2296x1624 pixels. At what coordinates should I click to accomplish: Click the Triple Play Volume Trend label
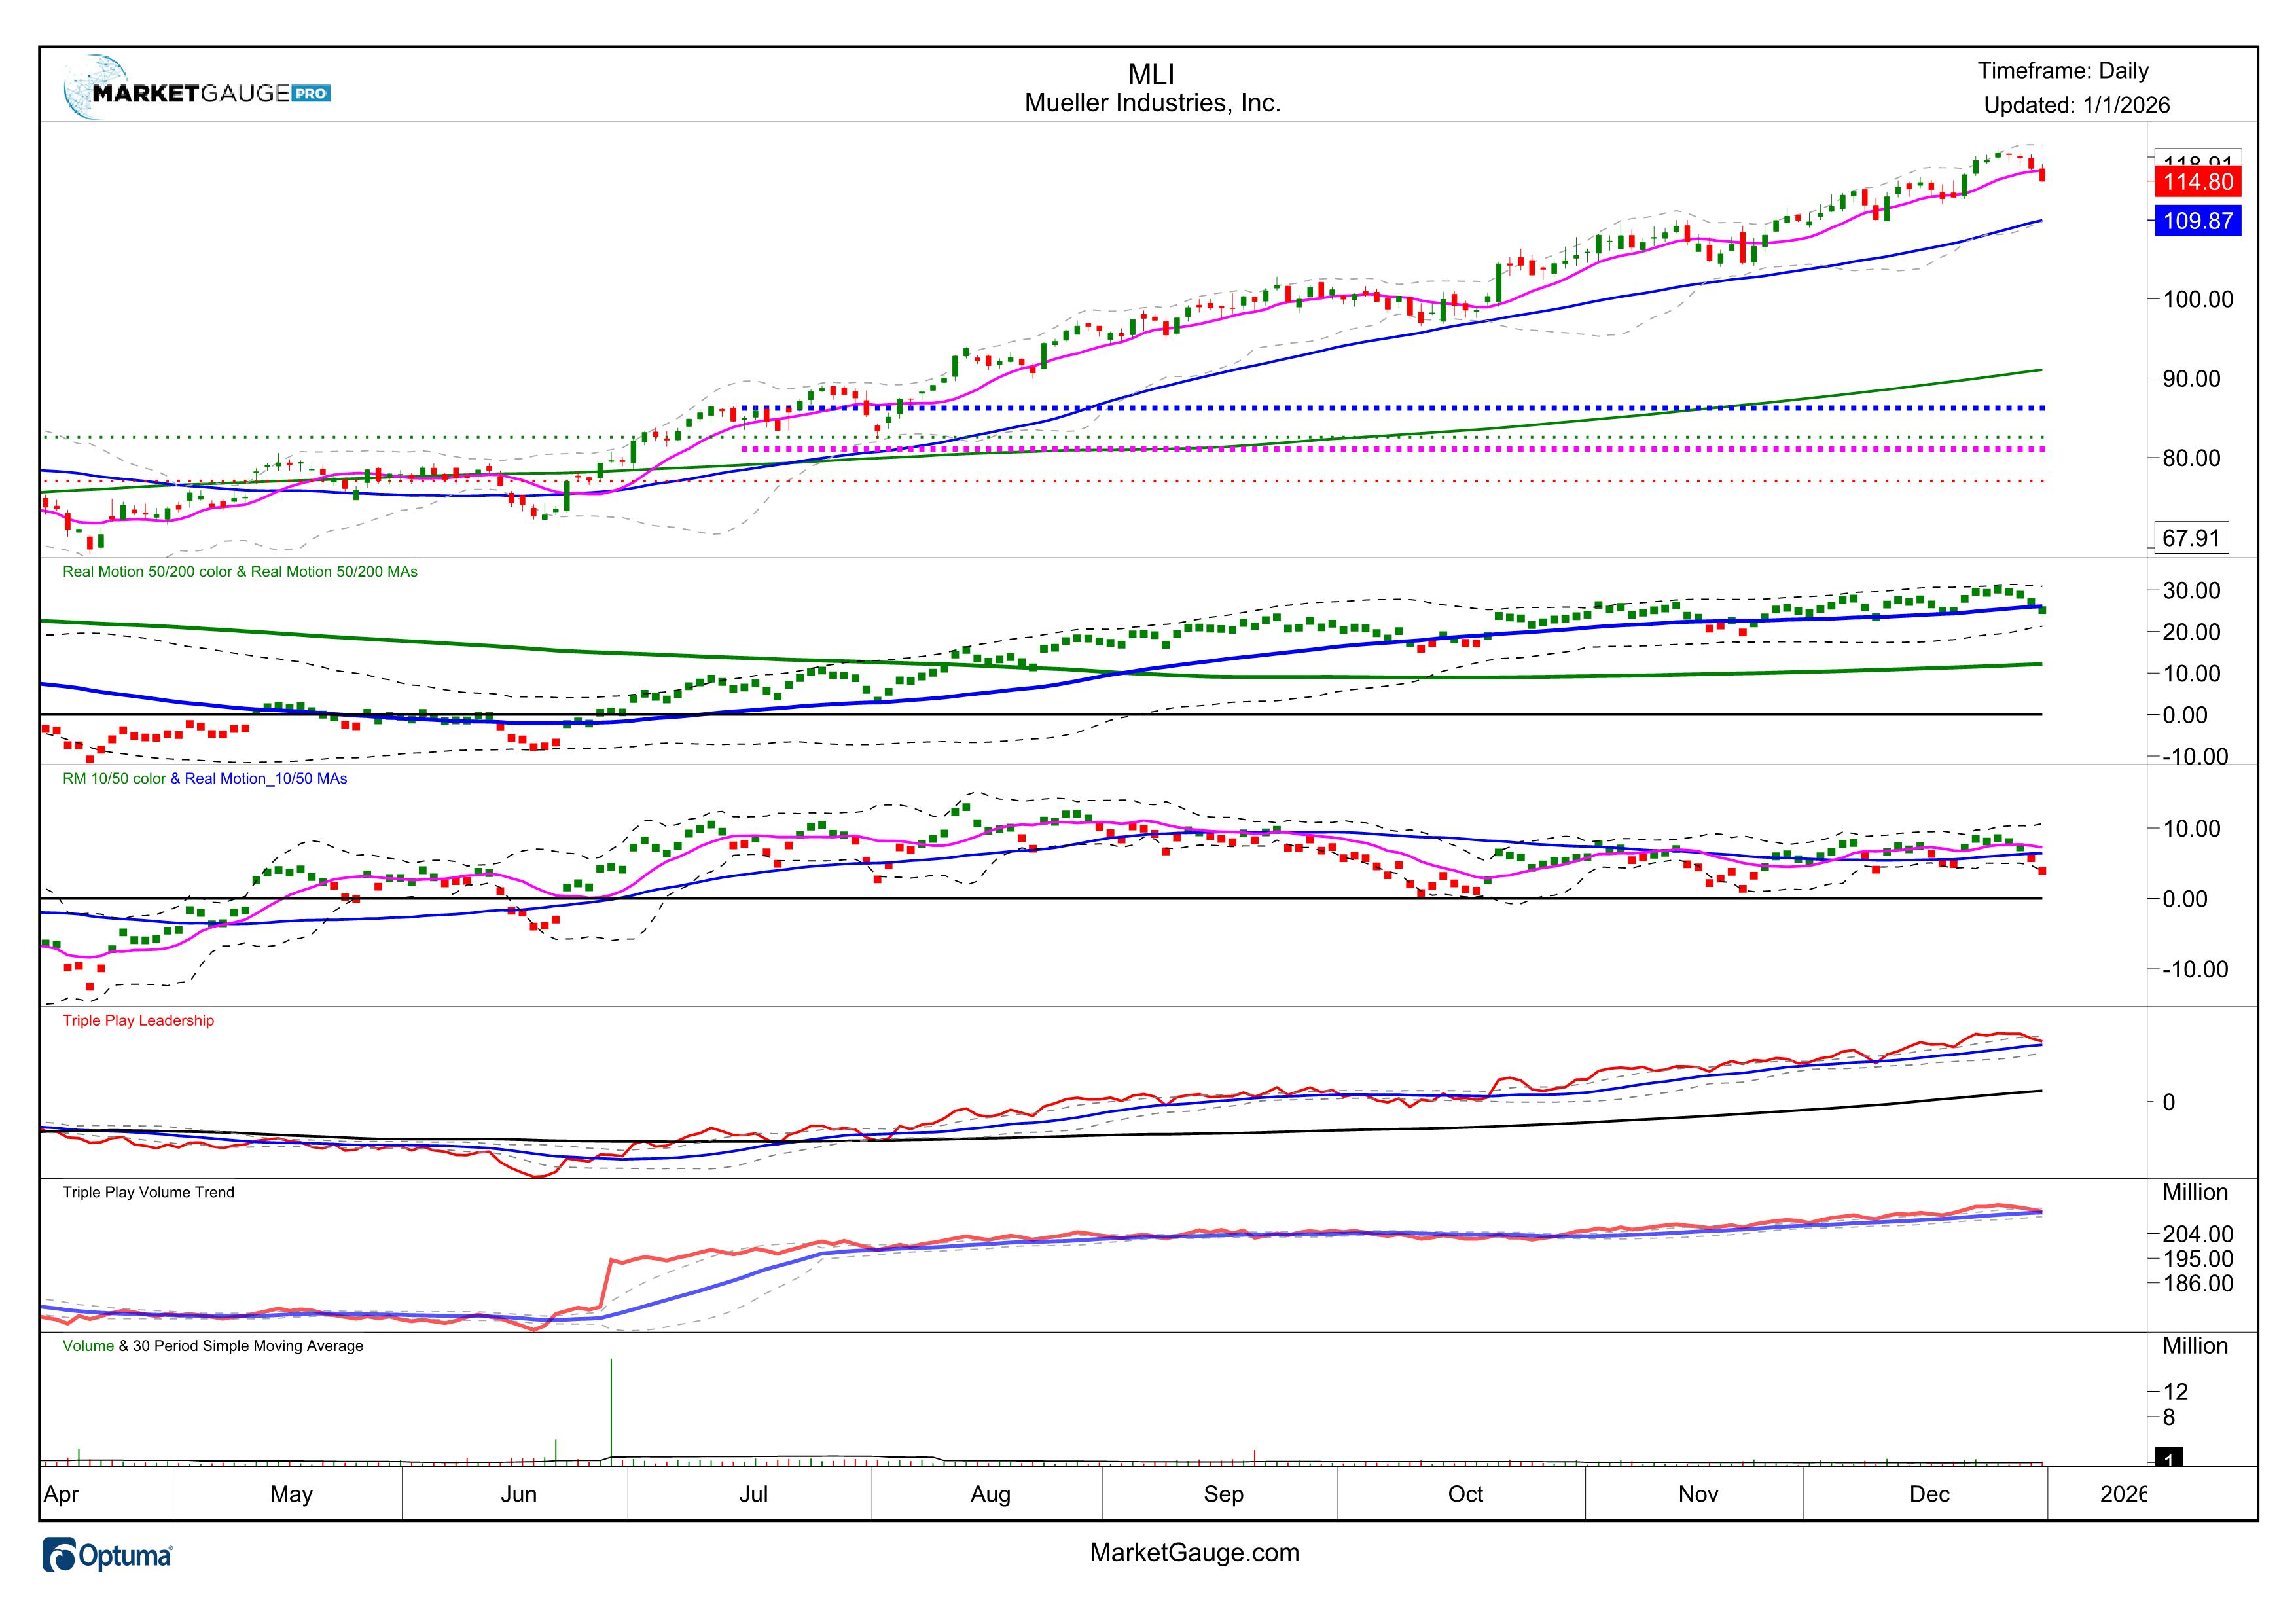pyautogui.click(x=148, y=1193)
